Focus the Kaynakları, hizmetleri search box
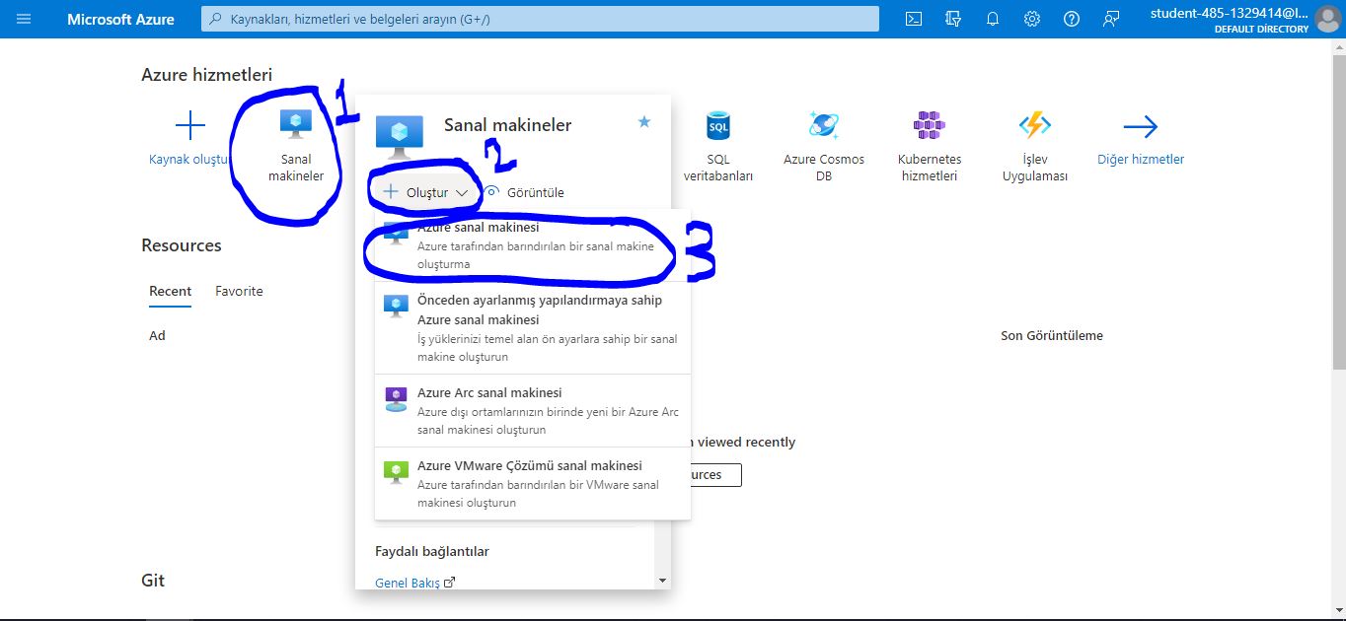 pos(540,19)
